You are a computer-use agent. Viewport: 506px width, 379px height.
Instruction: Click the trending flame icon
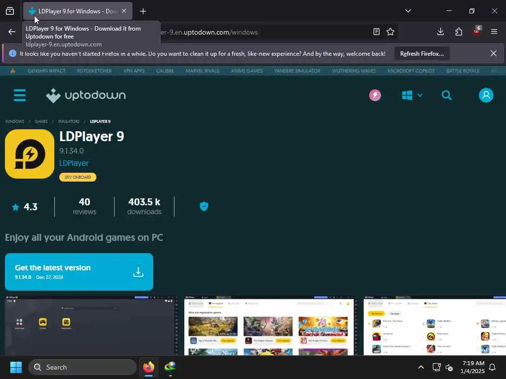[x=12, y=71]
